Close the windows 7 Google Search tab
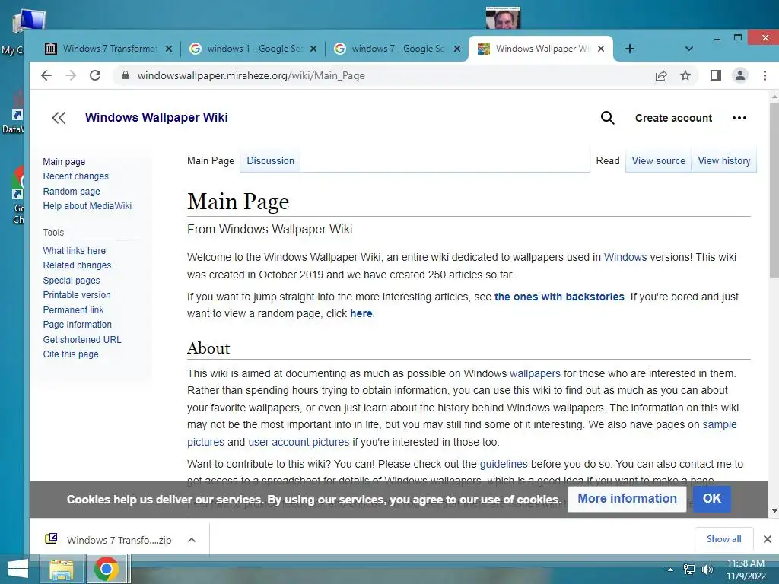This screenshot has width=779, height=584. tap(457, 49)
